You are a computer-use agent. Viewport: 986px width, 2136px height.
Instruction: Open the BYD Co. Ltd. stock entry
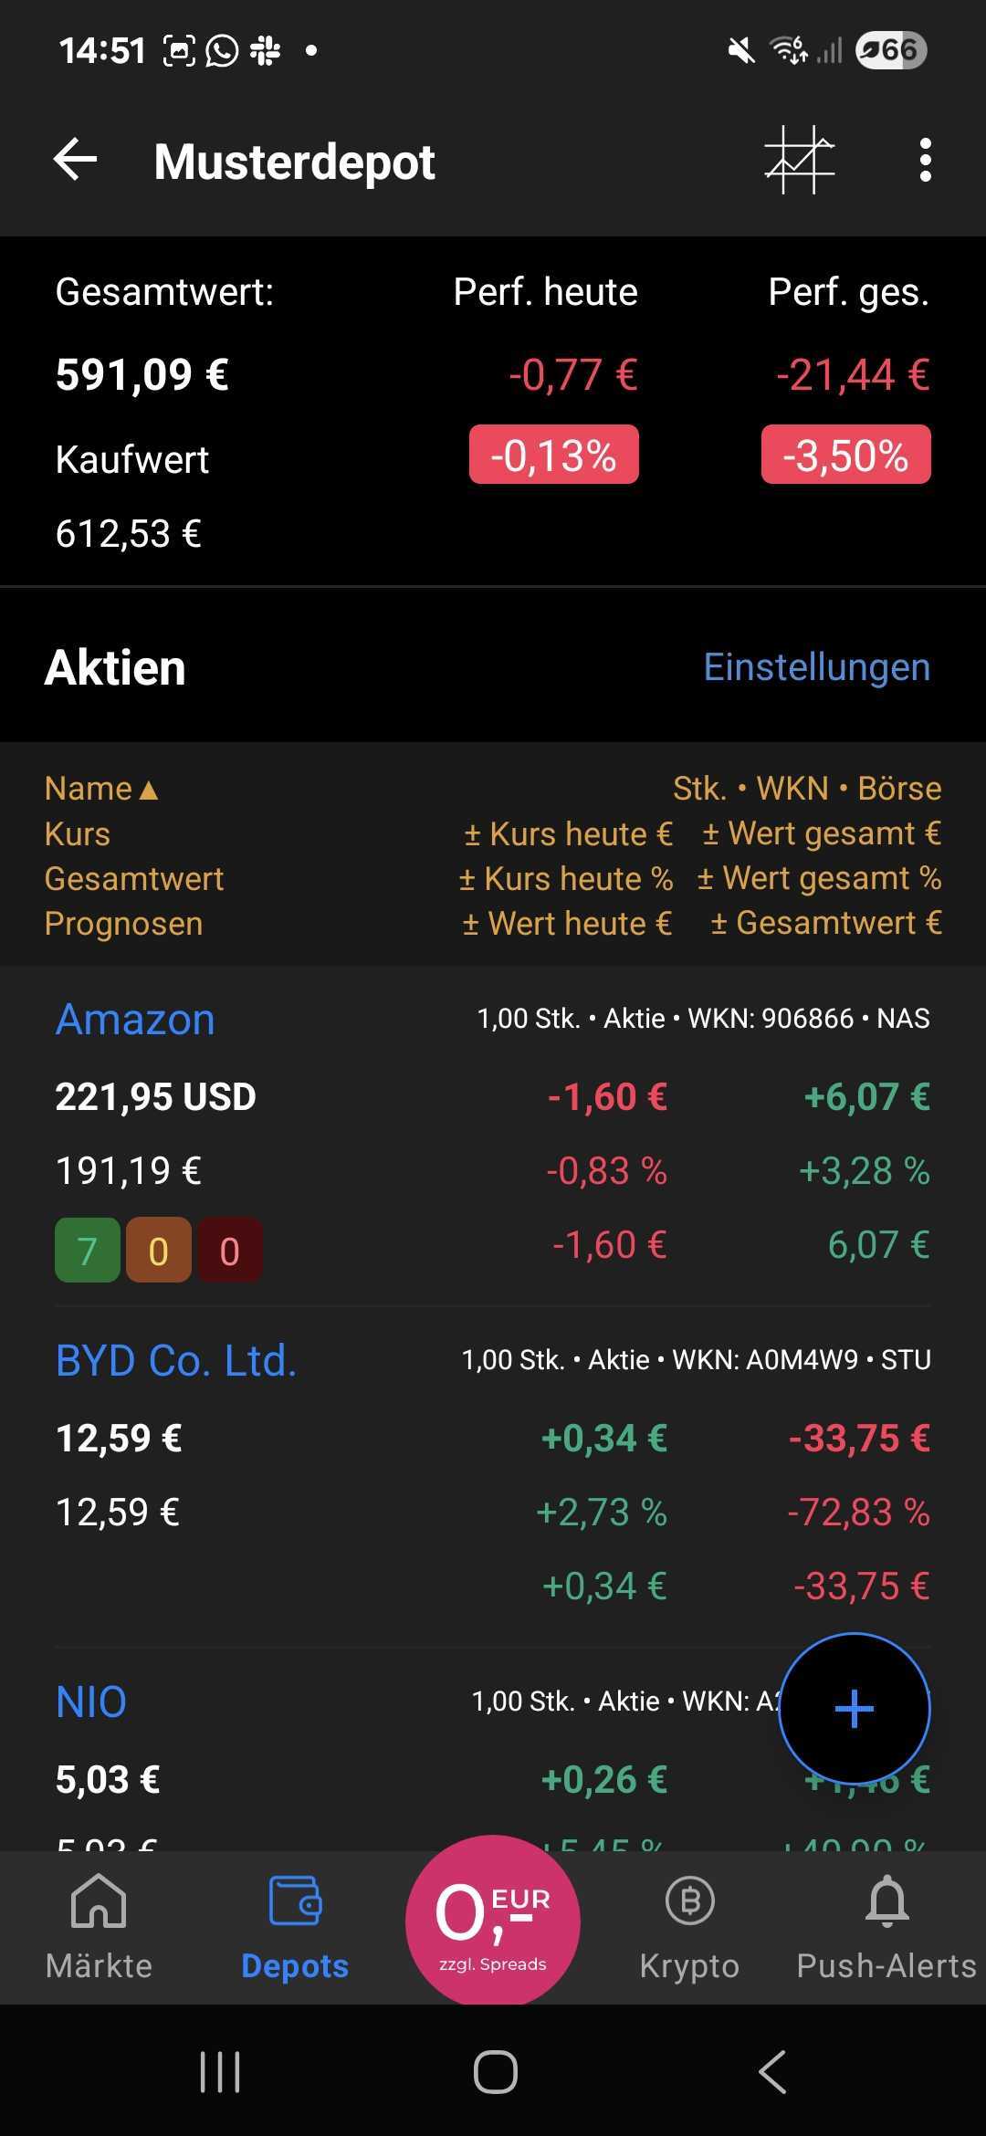point(176,1361)
